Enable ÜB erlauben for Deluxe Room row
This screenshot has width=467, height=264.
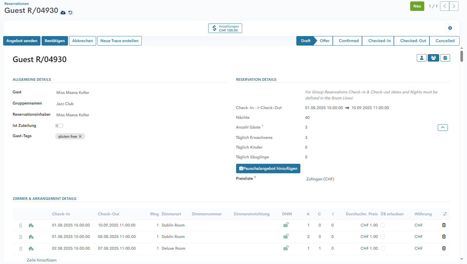tap(382, 248)
